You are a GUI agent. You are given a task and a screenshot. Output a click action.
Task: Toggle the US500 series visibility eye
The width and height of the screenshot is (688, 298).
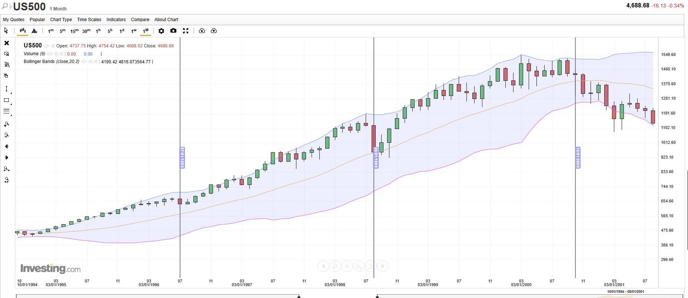click(46, 46)
